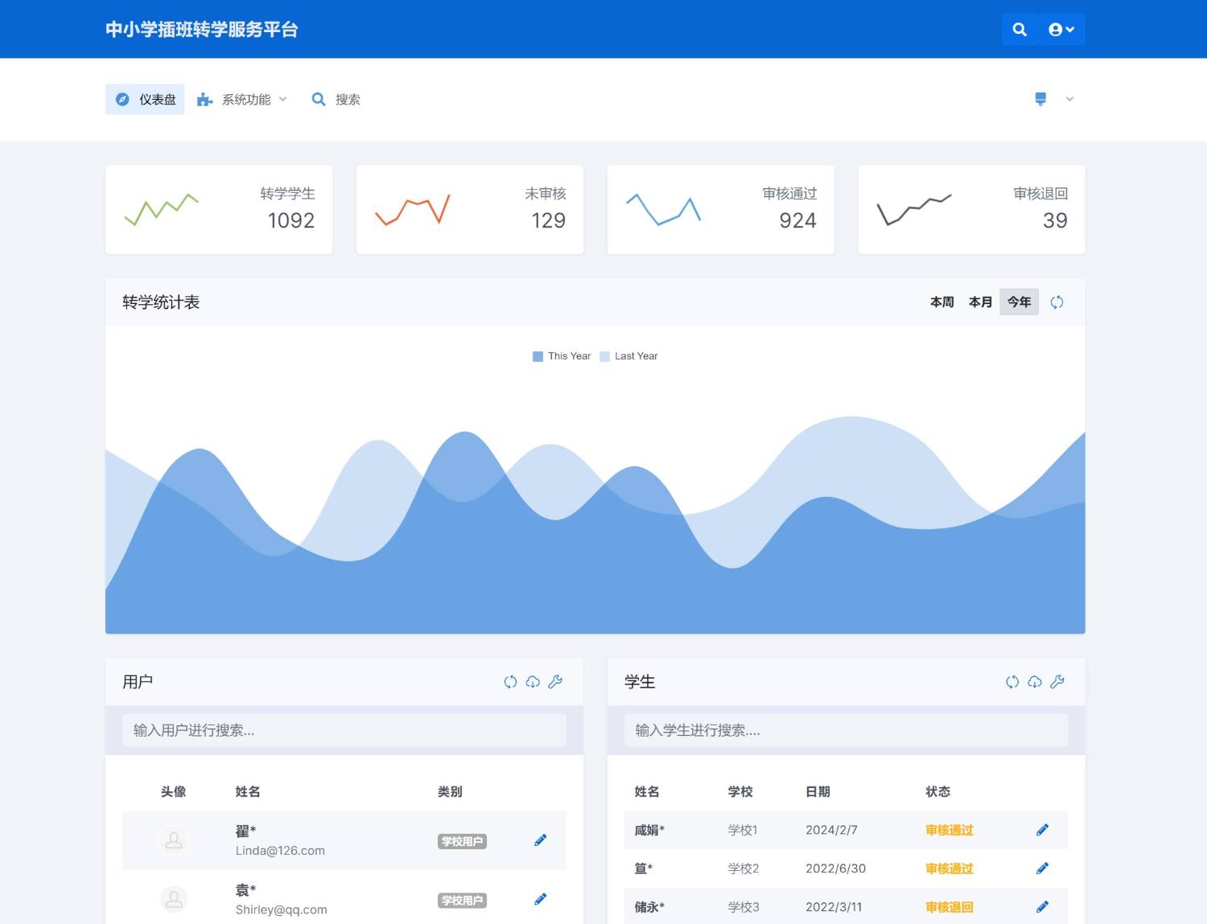Open the 未审核 129 stat card

[470, 210]
